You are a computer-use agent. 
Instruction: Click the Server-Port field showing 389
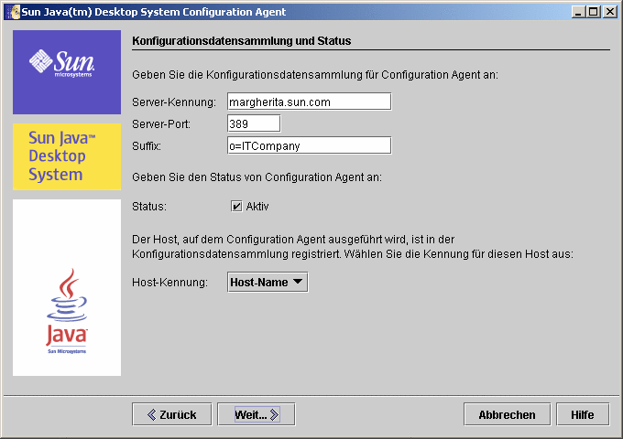coord(254,123)
